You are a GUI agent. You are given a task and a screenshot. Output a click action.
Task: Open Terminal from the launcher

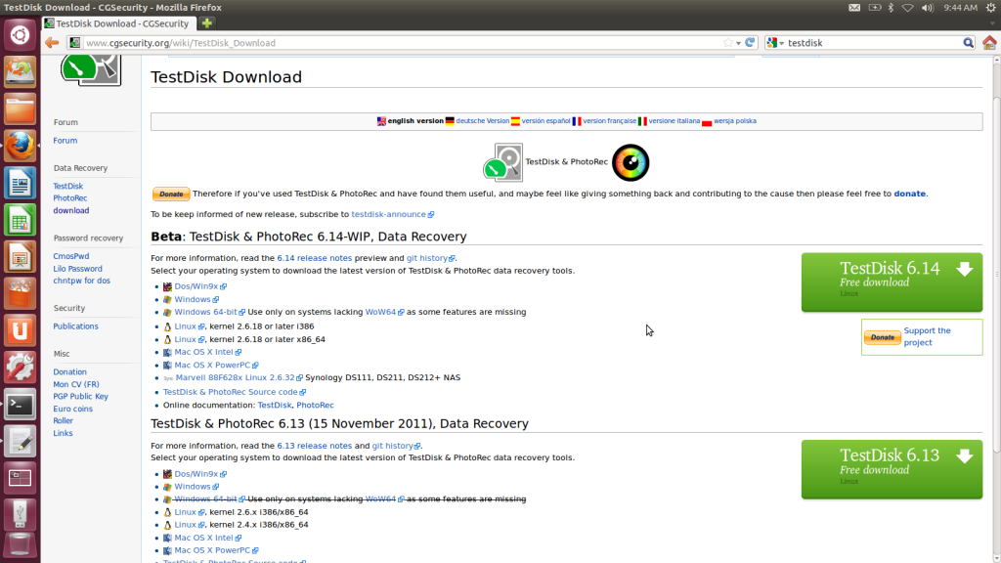coord(20,406)
